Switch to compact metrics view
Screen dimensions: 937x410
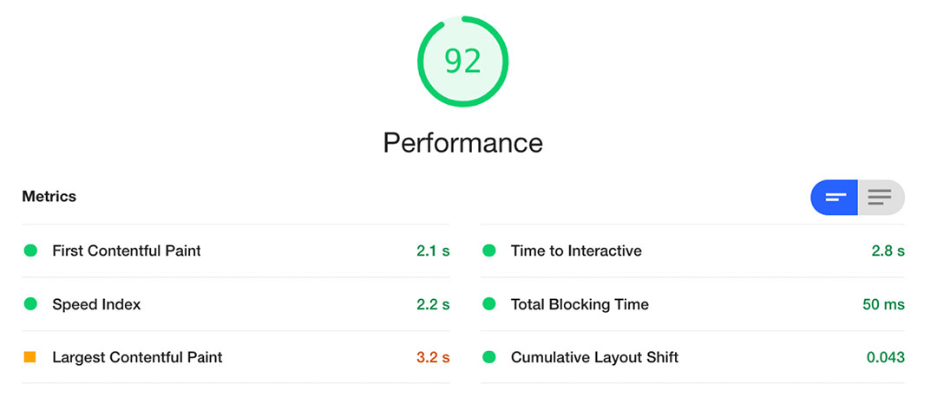[835, 198]
